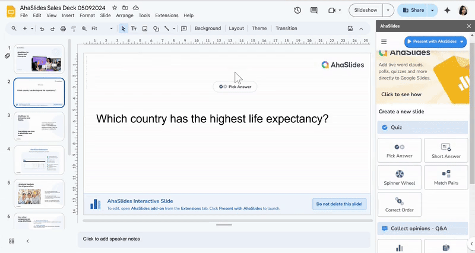475x253 pixels.
Task: Click the Slideshow button
Action: pyautogui.click(x=366, y=10)
